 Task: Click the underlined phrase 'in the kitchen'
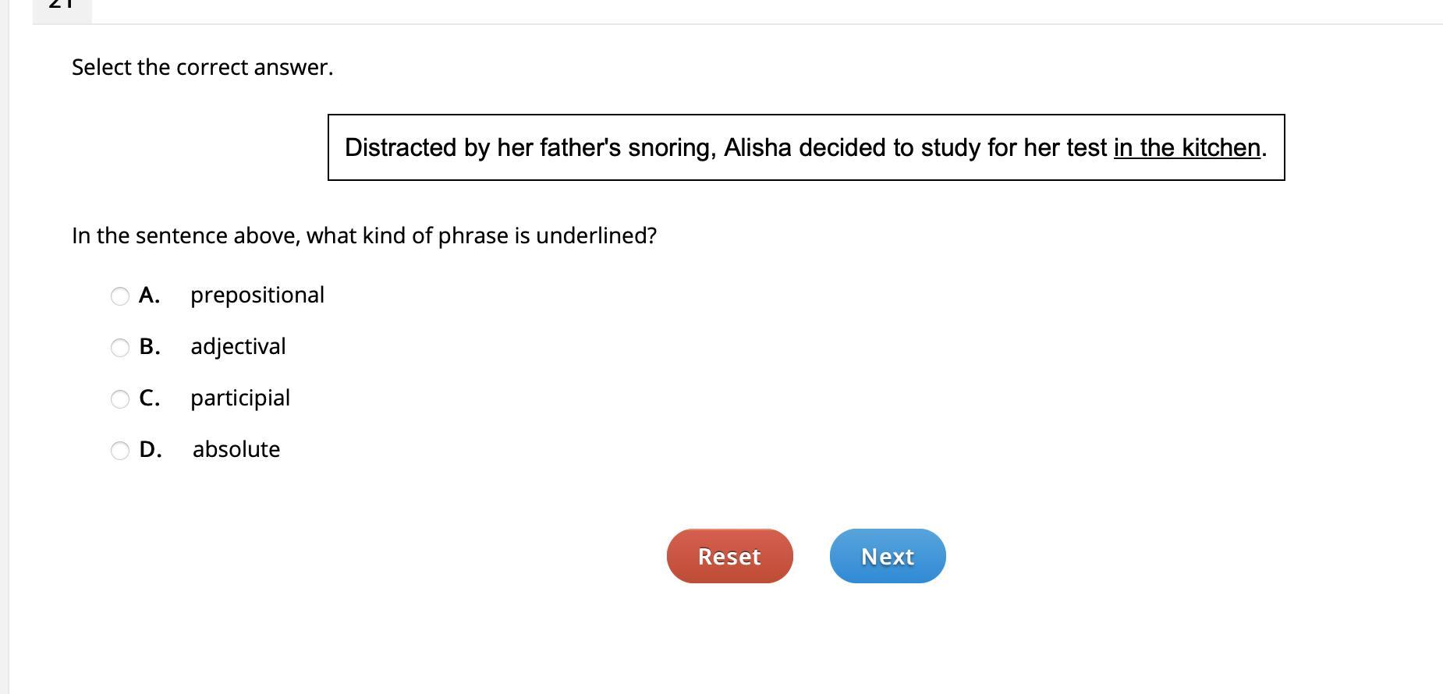(1186, 148)
